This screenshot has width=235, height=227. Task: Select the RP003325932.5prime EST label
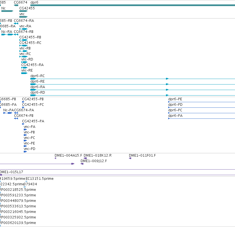[x=18, y=217]
